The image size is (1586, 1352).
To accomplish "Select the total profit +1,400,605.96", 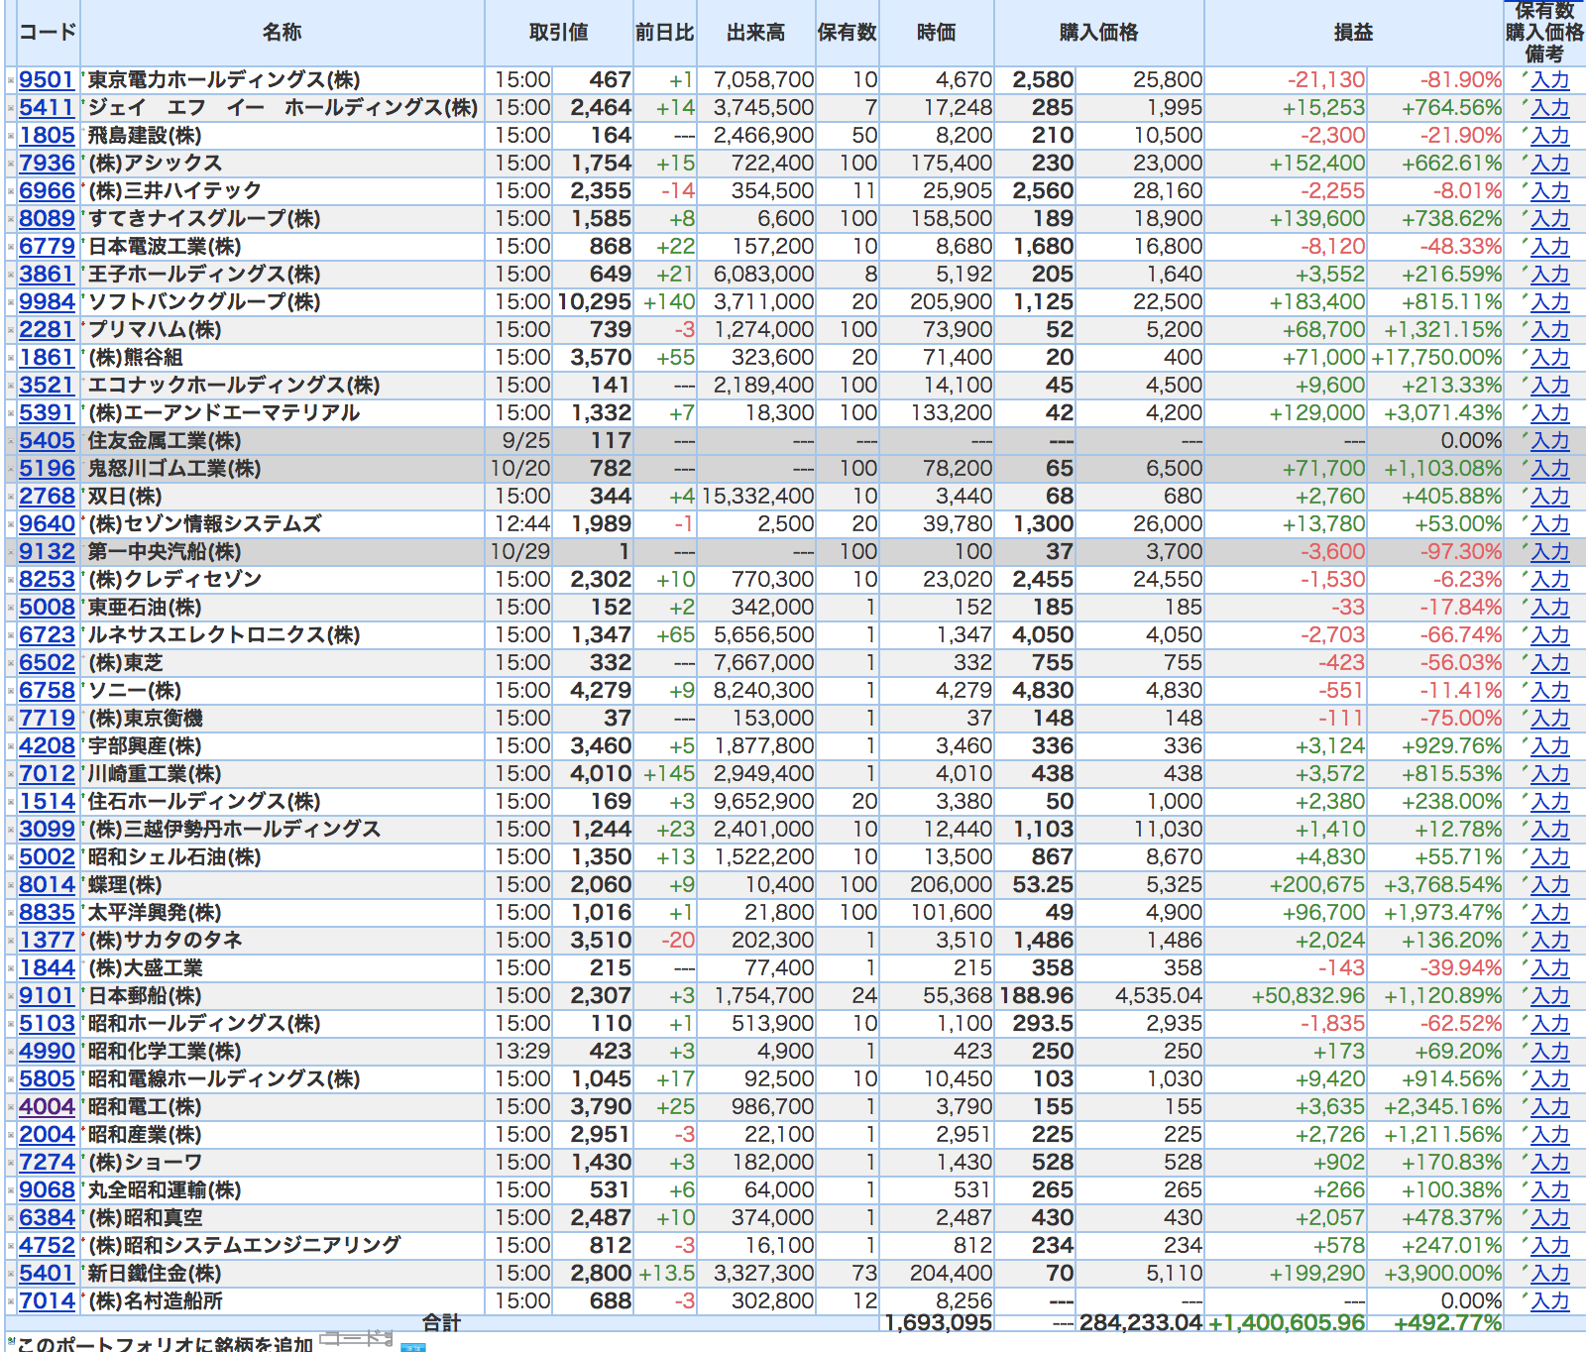I will point(1287,1322).
